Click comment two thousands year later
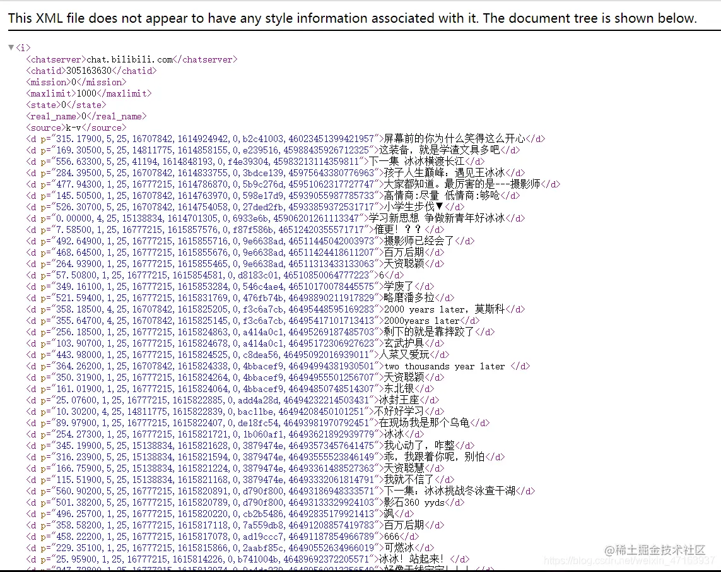The image size is (721, 572). [445, 366]
